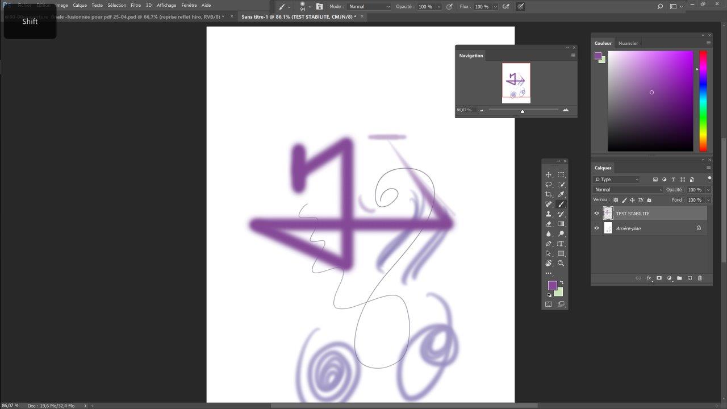The height and width of the screenshot is (409, 727).
Task: Activate the Zoom tool
Action: pyautogui.click(x=561, y=264)
